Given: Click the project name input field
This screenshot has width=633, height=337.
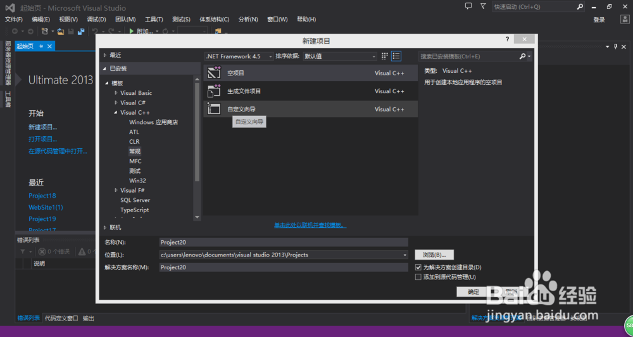Looking at the screenshot, I should [x=284, y=243].
